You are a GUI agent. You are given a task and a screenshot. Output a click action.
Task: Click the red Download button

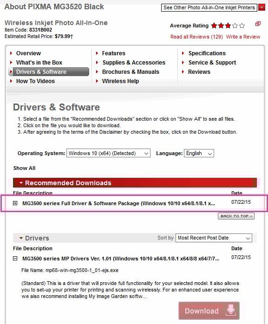[209, 311]
